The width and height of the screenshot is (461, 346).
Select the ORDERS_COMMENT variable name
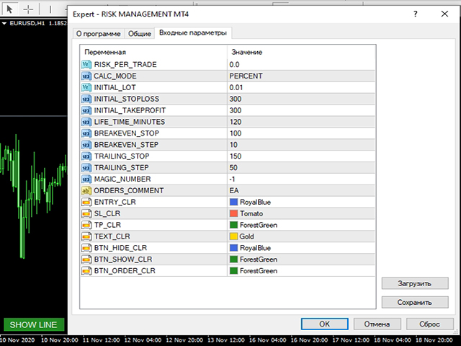[128, 190]
